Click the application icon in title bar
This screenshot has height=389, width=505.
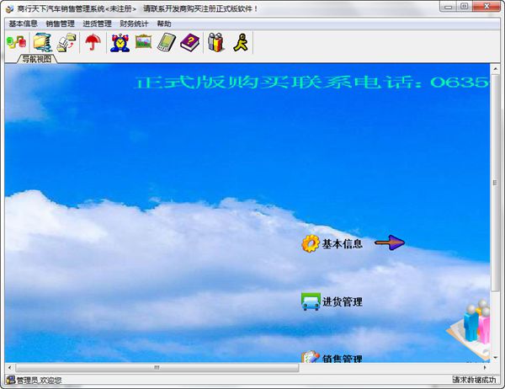tap(9, 8)
